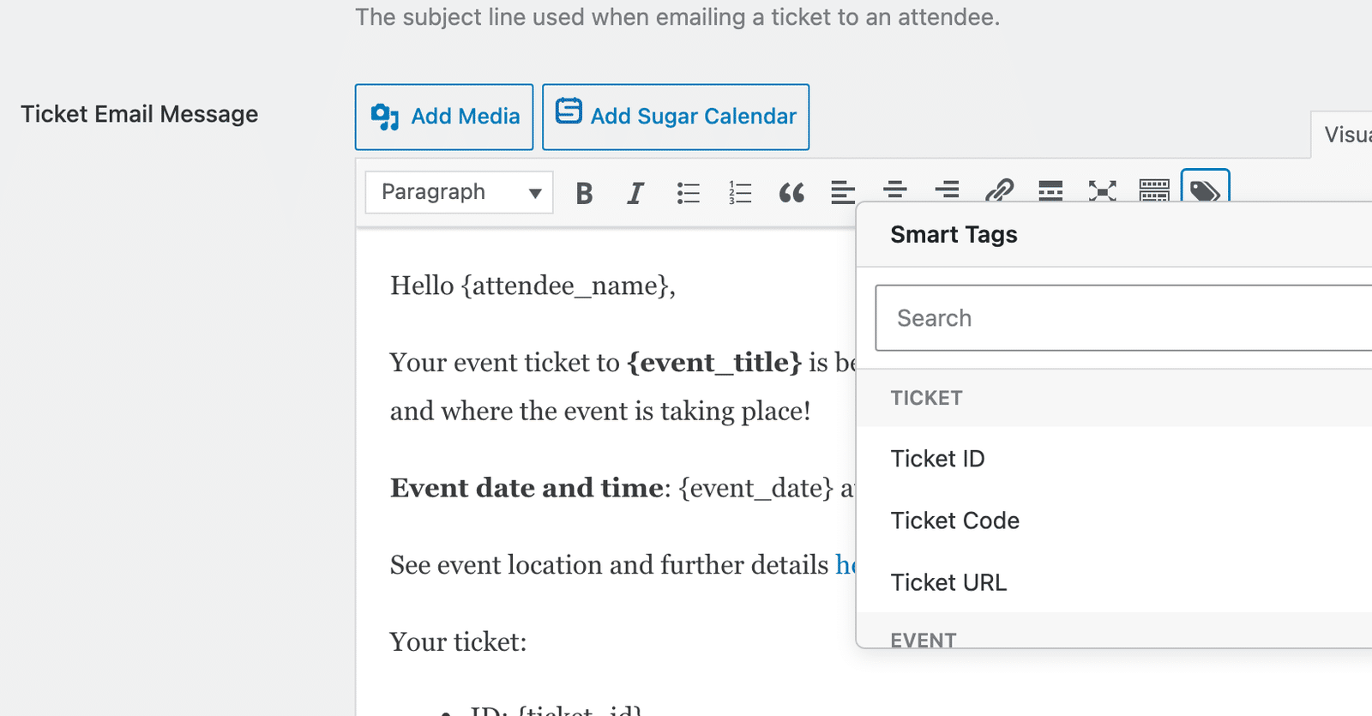Insert a numbered list
1372x716 pixels.
740,193
